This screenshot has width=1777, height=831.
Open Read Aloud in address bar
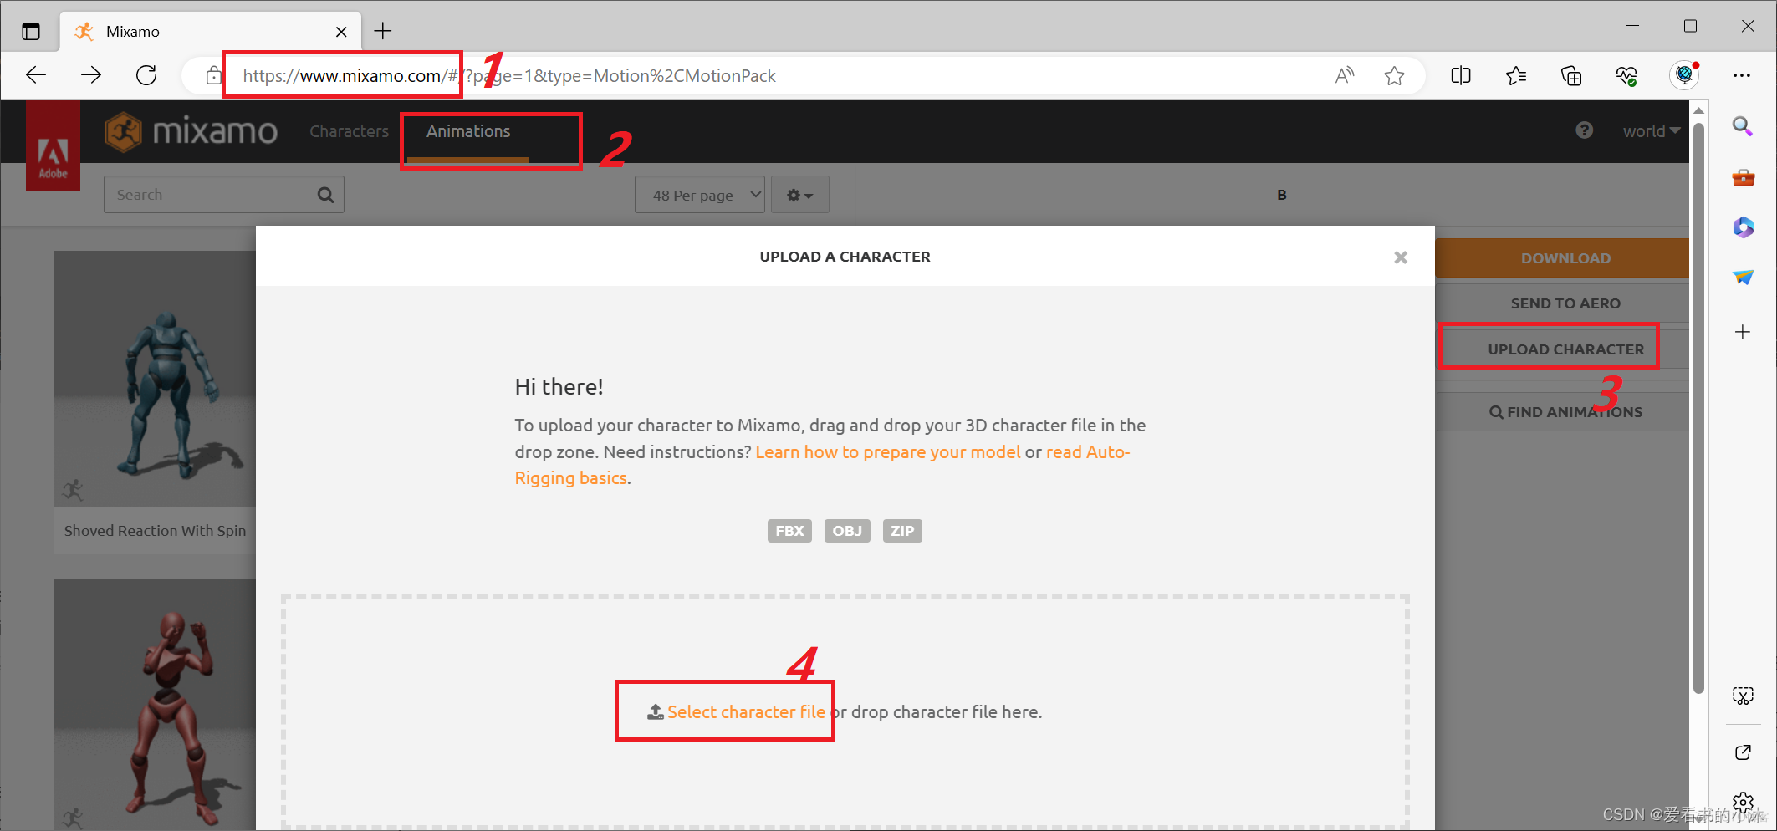pos(1344,76)
